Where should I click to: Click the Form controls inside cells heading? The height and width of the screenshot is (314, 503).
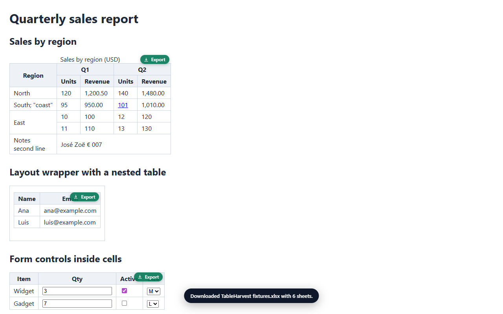[x=66, y=259]
